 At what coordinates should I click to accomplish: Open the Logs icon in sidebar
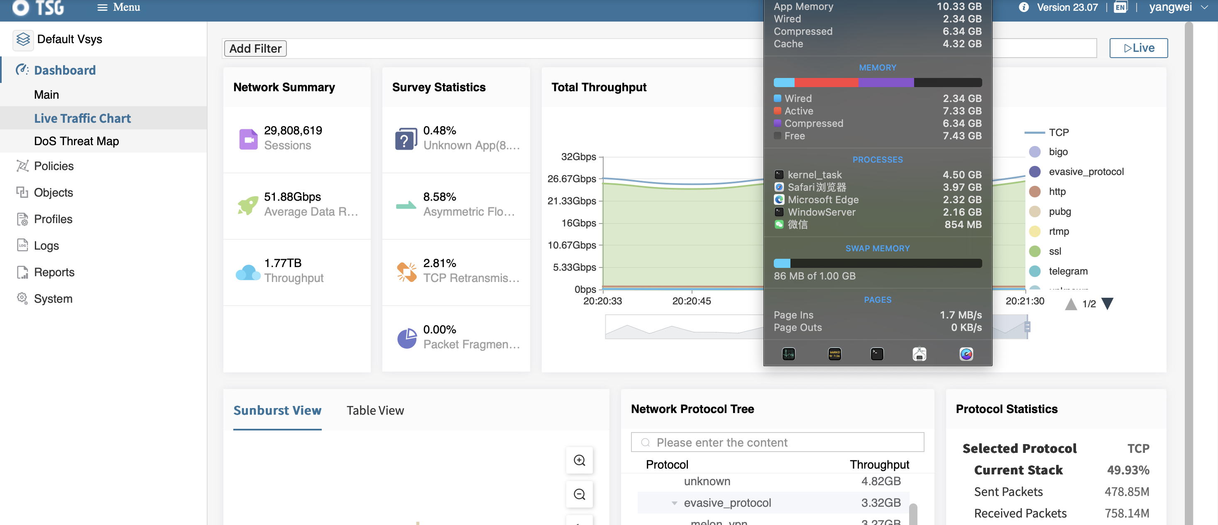22,245
